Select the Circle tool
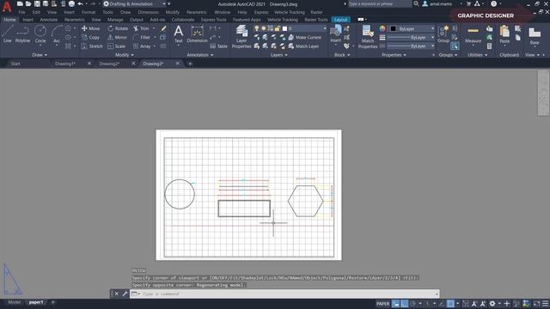Viewport: 550px width, 309px height. (x=40, y=34)
